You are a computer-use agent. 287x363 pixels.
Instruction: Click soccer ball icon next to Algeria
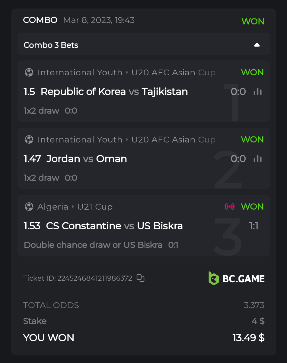[29, 207]
